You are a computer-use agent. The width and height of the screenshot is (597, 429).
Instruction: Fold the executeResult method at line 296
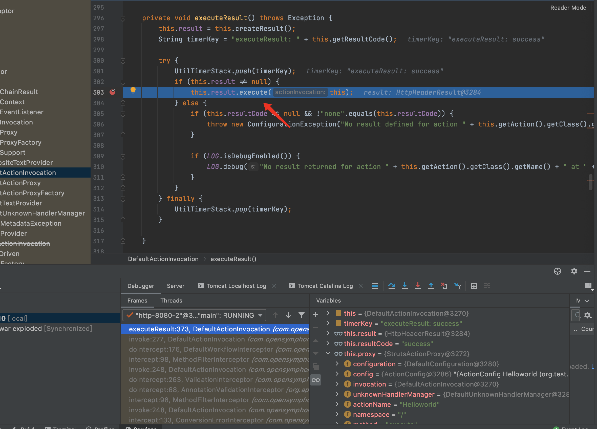pos(123,18)
